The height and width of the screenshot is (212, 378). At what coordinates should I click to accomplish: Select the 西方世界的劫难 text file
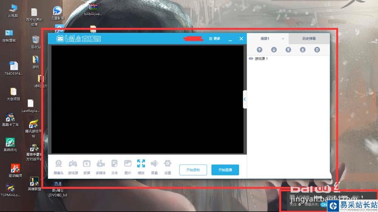[x=34, y=17]
